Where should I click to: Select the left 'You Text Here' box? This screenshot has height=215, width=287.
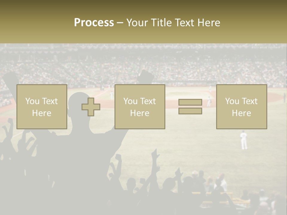(42, 107)
